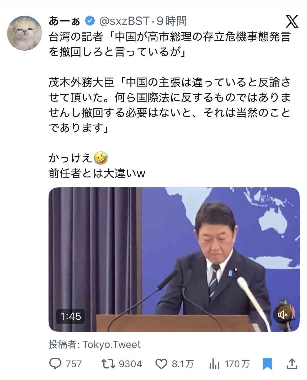307x380 pixels.
Task: Open the 8.1万 likes count
Action: 183,364
